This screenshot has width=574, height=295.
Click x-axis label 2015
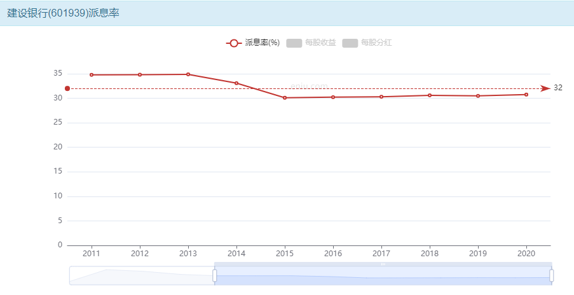285,253
